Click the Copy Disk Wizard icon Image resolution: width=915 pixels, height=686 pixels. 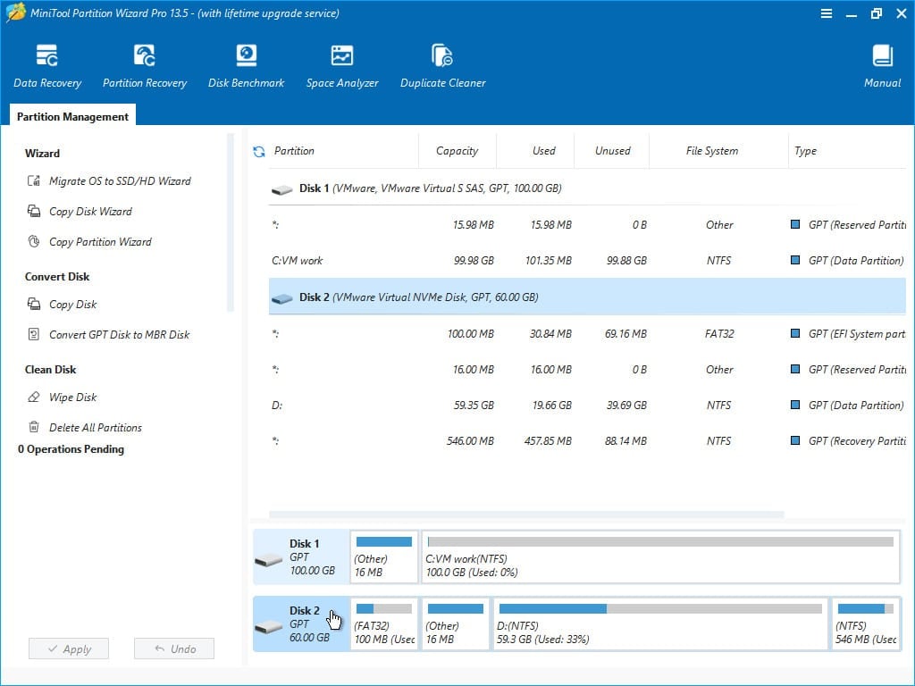click(34, 211)
